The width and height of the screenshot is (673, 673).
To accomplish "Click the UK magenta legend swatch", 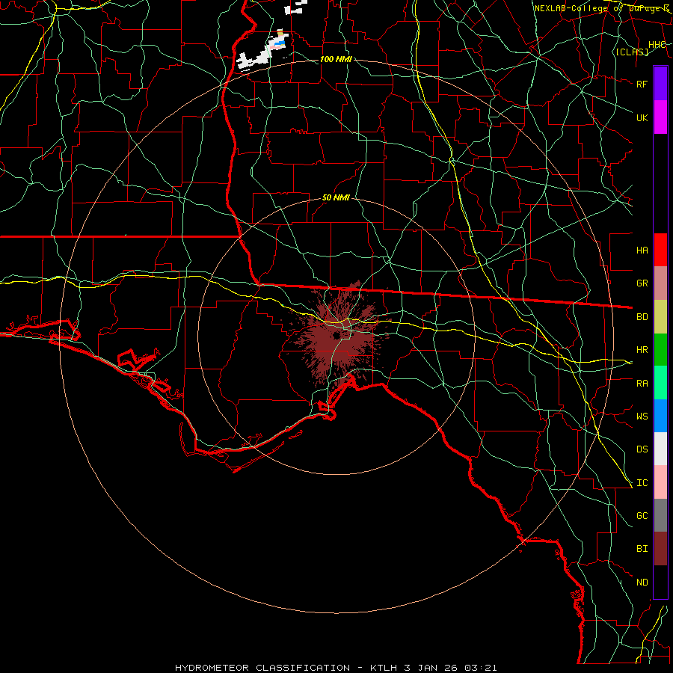I will click(660, 117).
